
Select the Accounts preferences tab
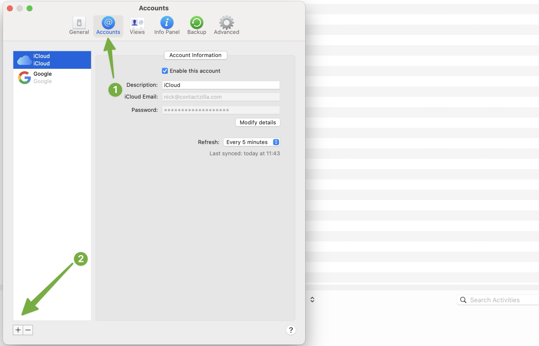pos(108,26)
